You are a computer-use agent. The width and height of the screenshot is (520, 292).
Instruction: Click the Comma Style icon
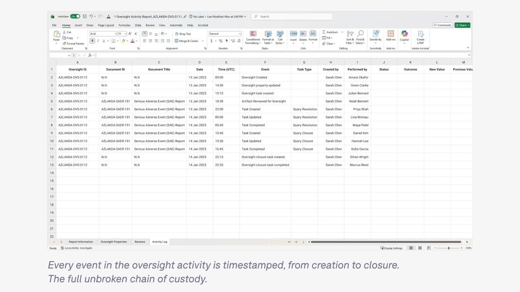[227, 41]
